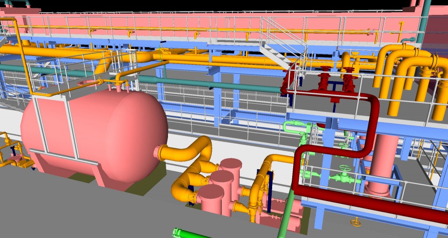Click the green handwheel valve

(x=346, y=169)
